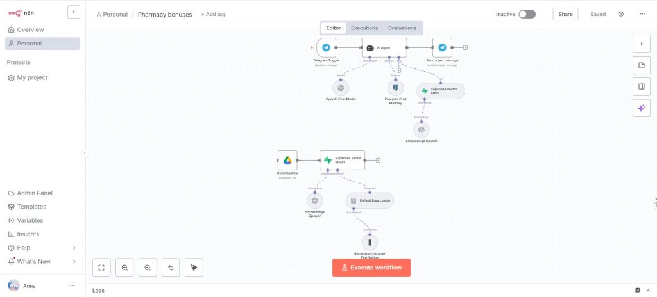Click the Telegram Trigger node icon

click(x=326, y=47)
